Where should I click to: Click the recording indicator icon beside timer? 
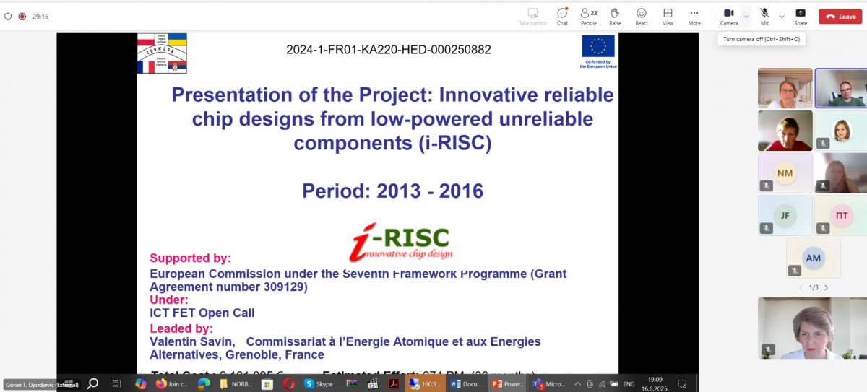(22, 16)
